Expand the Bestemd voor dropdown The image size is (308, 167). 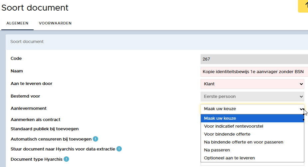tap(252, 97)
